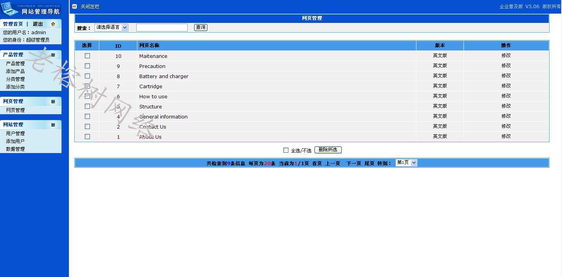Open the 第1页 page jump dropdown
562x277 pixels.
click(x=406, y=163)
